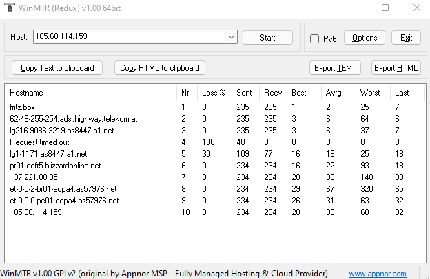Start the trace with Start button
The height and width of the screenshot is (279, 430).
coord(267,38)
